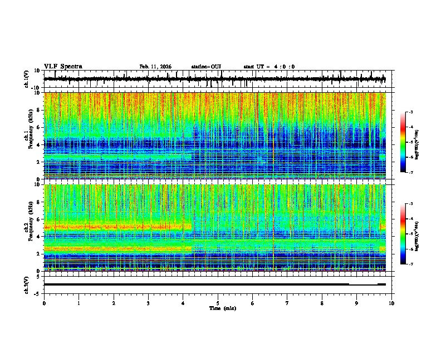Click the "ch.3(V)" axis label
This screenshot has height=340, width=441.
27,285
